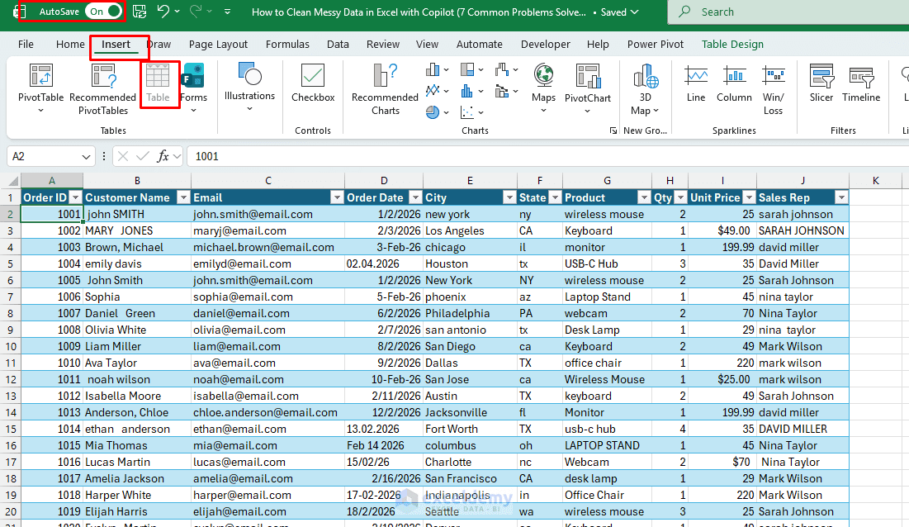
Task: Open the Unit Price filter dropdown
Action: point(749,197)
